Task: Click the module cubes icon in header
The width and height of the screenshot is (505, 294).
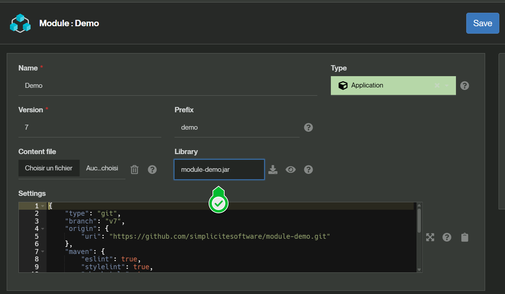Action: pos(20,23)
